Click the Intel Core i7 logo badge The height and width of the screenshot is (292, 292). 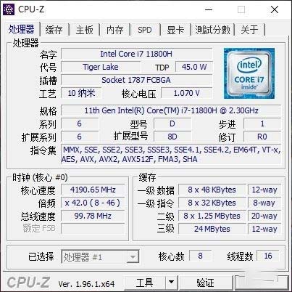click(x=249, y=73)
